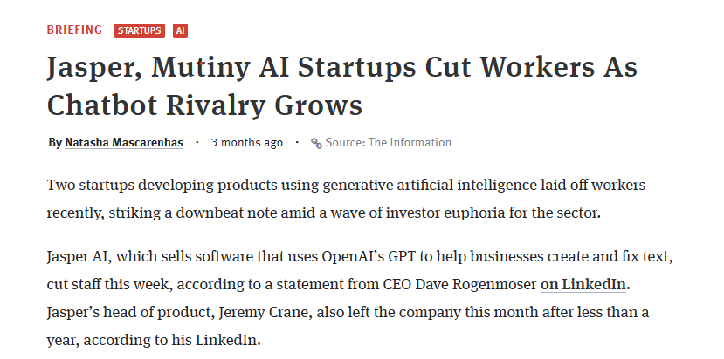Open the BRIEFING section label
This screenshot has height=359, width=724.
(x=74, y=30)
